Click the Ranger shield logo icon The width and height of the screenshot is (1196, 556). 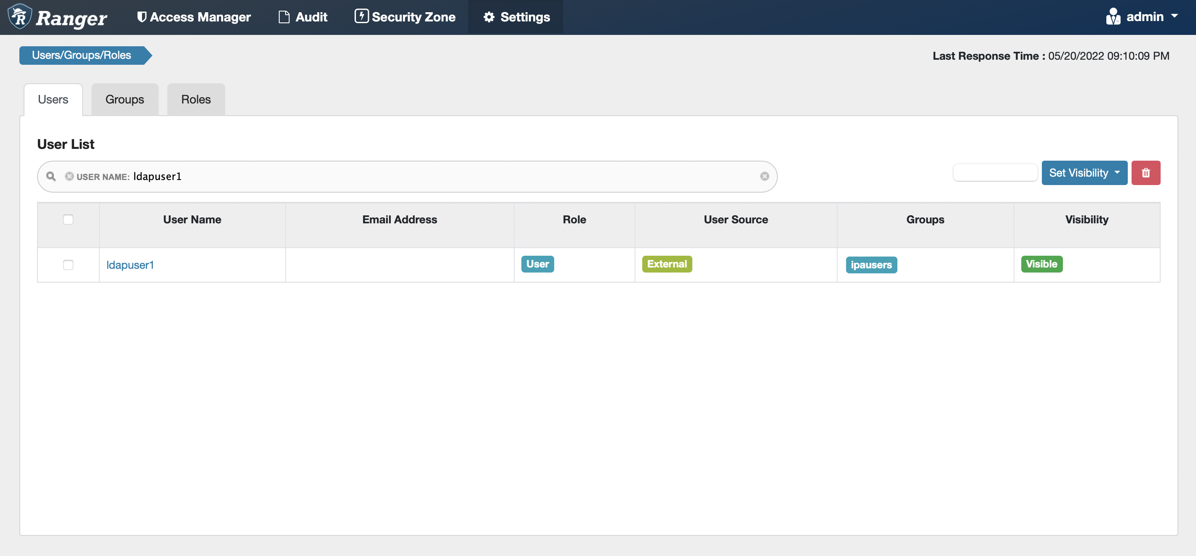[x=19, y=17]
